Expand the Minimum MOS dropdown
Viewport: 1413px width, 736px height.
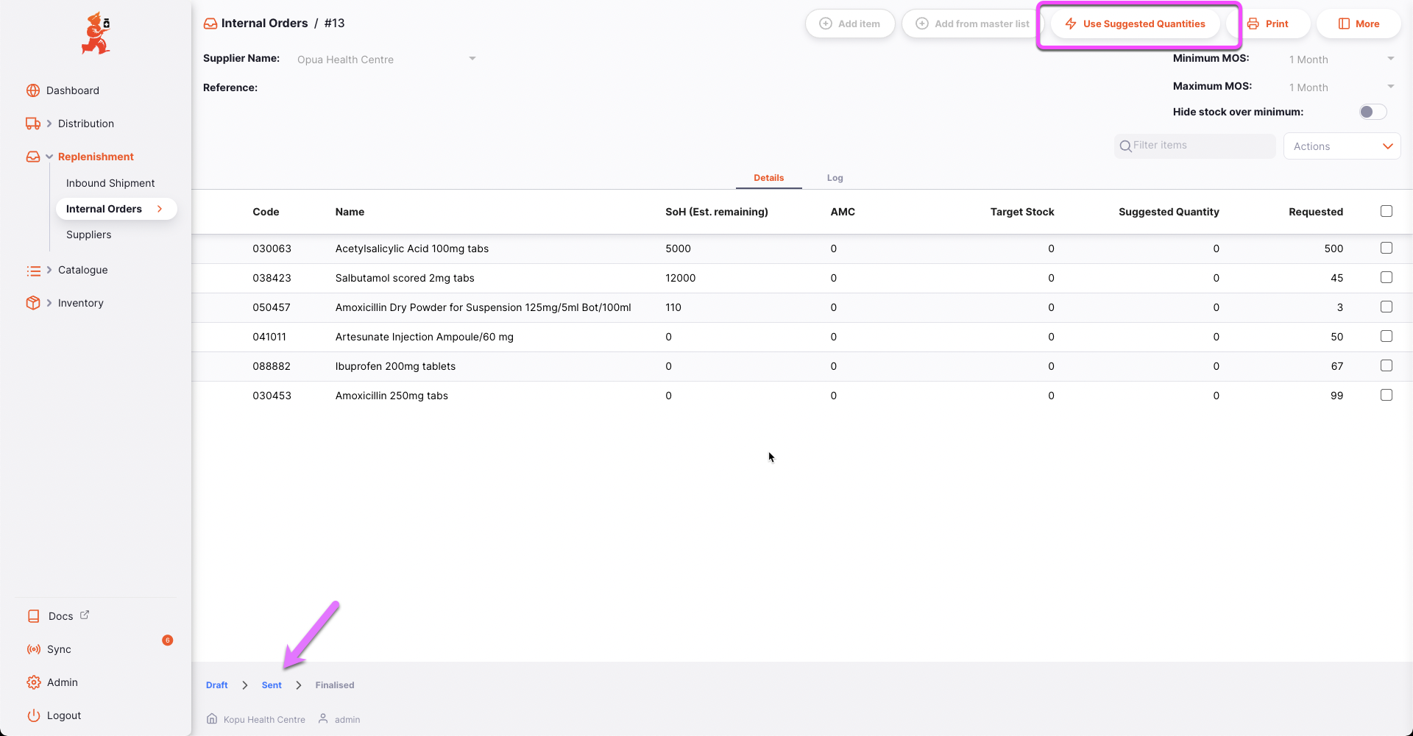tap(1390, 58)
